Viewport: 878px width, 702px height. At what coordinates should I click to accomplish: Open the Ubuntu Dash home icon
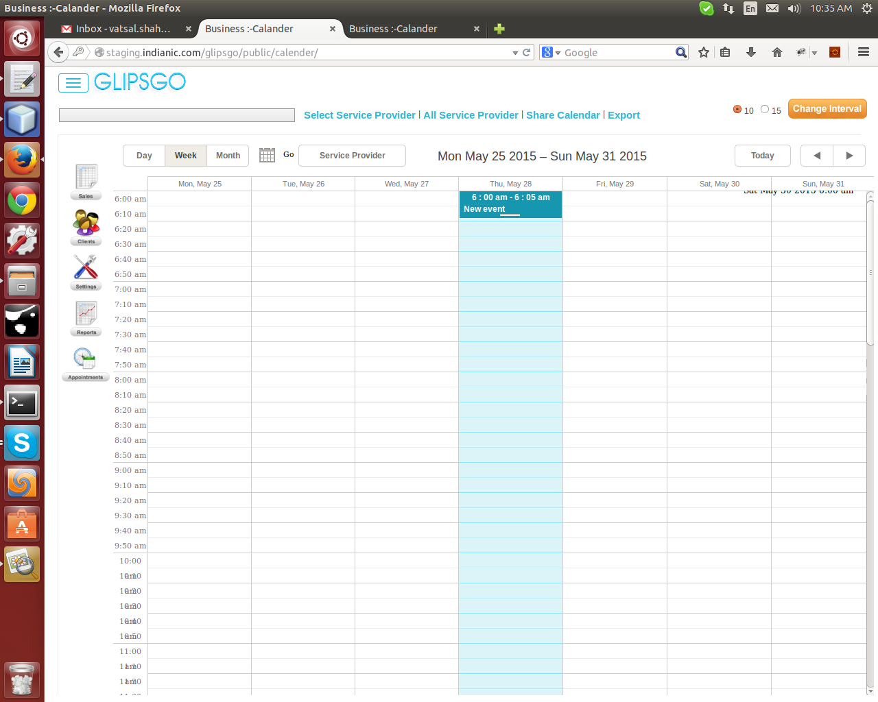coord(22,38)
